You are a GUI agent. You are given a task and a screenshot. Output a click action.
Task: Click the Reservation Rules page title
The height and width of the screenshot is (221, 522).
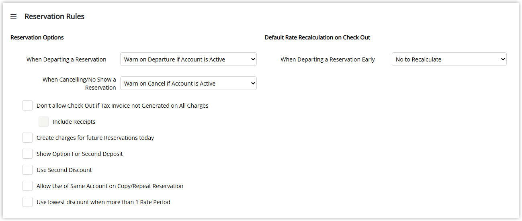click(55, 16)
